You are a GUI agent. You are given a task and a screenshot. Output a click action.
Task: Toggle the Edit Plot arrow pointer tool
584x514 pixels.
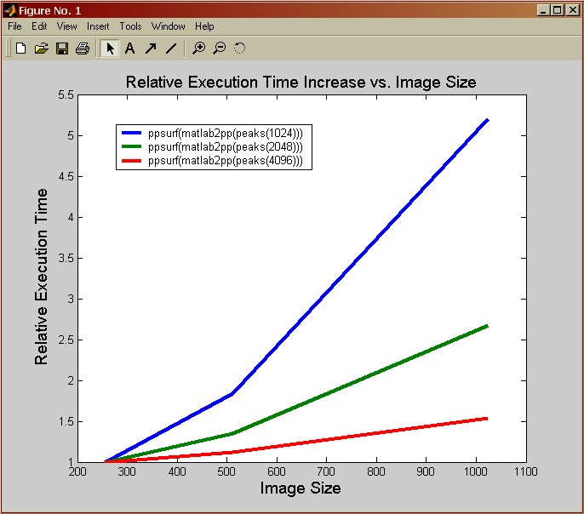point(109,49)
